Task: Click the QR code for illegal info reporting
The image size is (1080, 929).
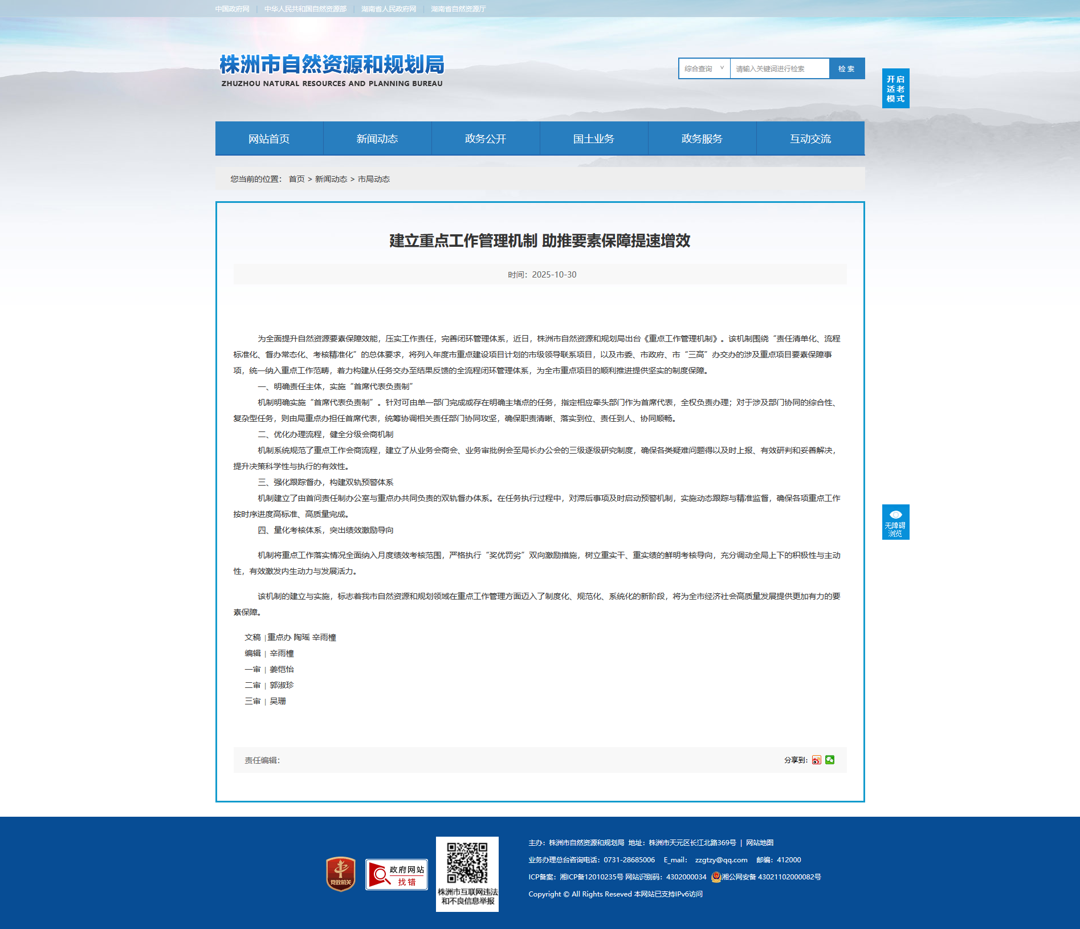Action: (x=467, y=863)
